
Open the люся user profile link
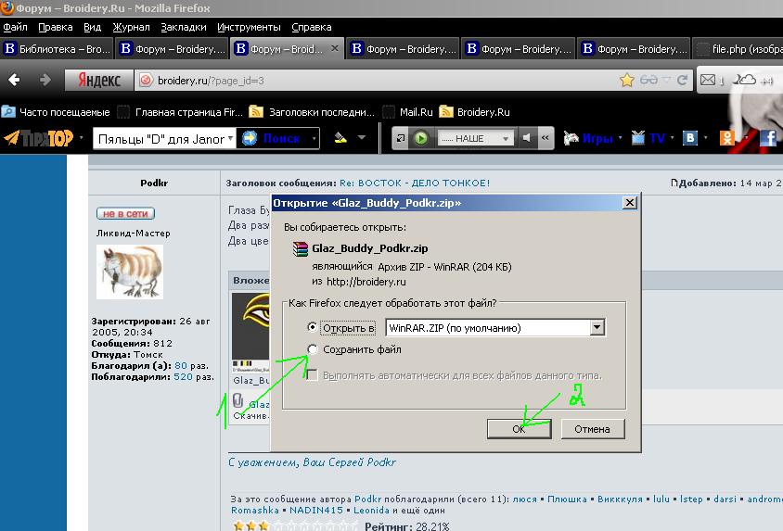pos(524,499)
